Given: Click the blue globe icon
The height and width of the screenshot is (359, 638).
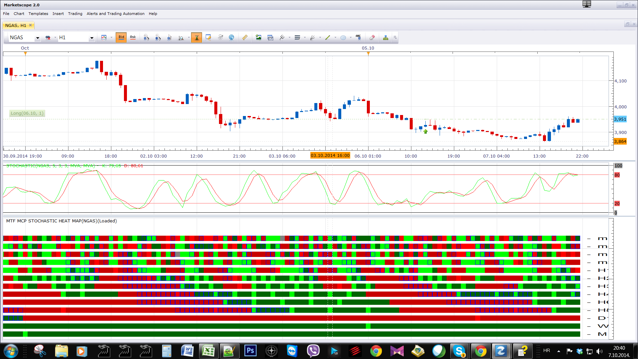Looking at the screenshot, I should [232, 38].
